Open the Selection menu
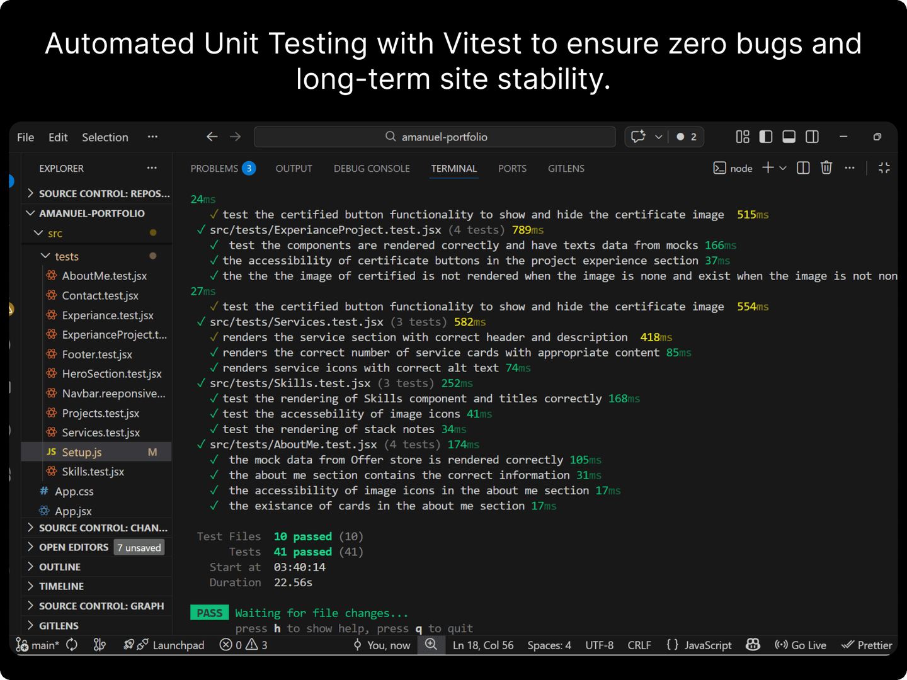The height and width of the screenshot is (680, 907). pyautogui.click(x=105, y=137)
